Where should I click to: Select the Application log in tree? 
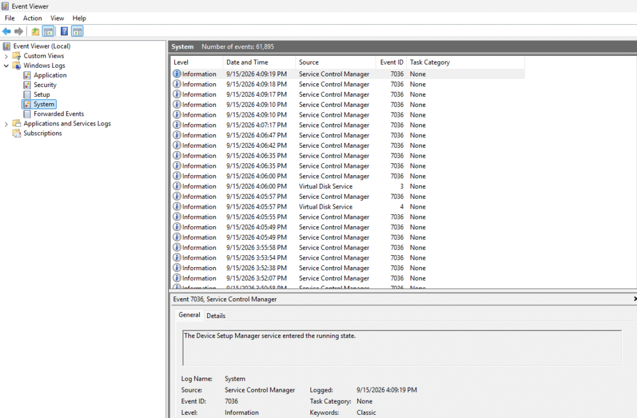click(x=50, y=75)
